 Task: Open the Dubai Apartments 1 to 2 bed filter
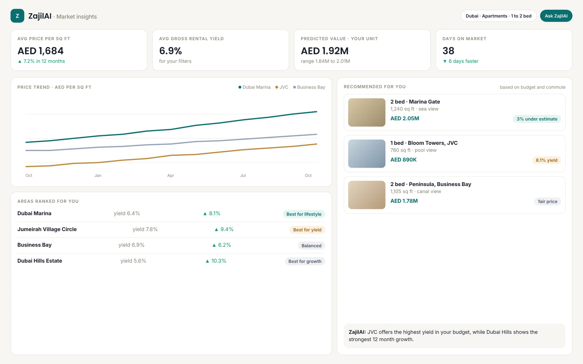(498, 16)
